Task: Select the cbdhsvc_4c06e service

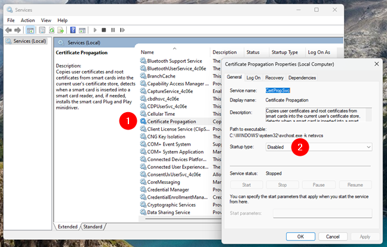Action: [163, 98]
